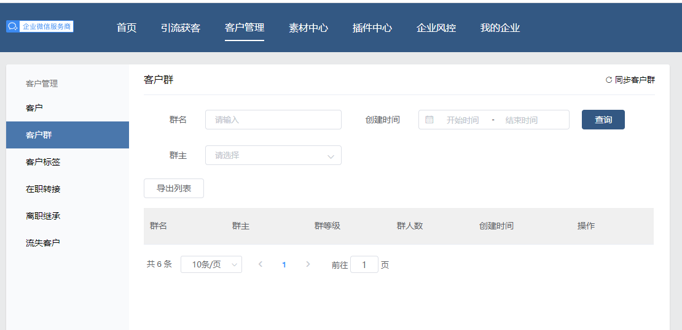The height and width of the screenshot is (330, 682).
Task: Open the 企业风控 top menu
Action: point(436,28)
